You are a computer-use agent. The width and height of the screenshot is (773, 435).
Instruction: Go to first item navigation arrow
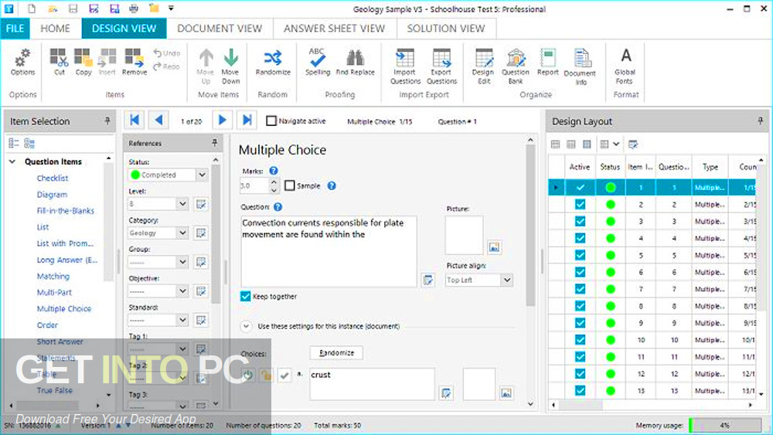click(134, 120)
